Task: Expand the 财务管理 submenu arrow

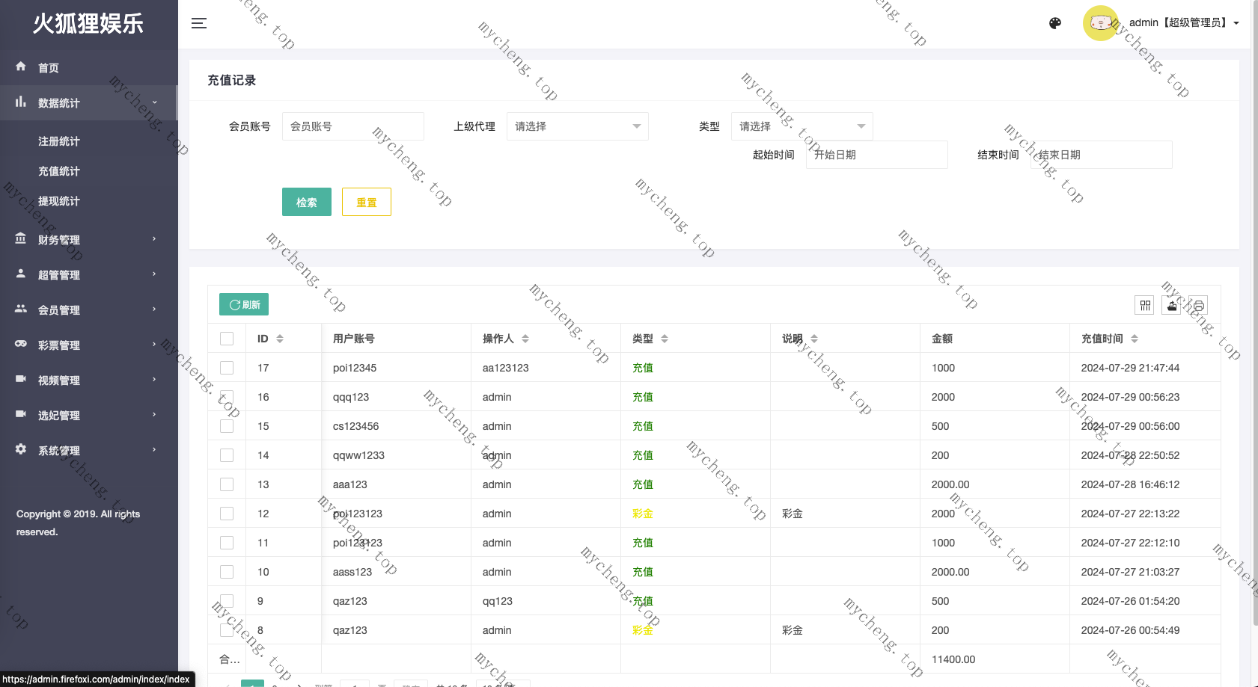Action: click(x=155, y=239)
